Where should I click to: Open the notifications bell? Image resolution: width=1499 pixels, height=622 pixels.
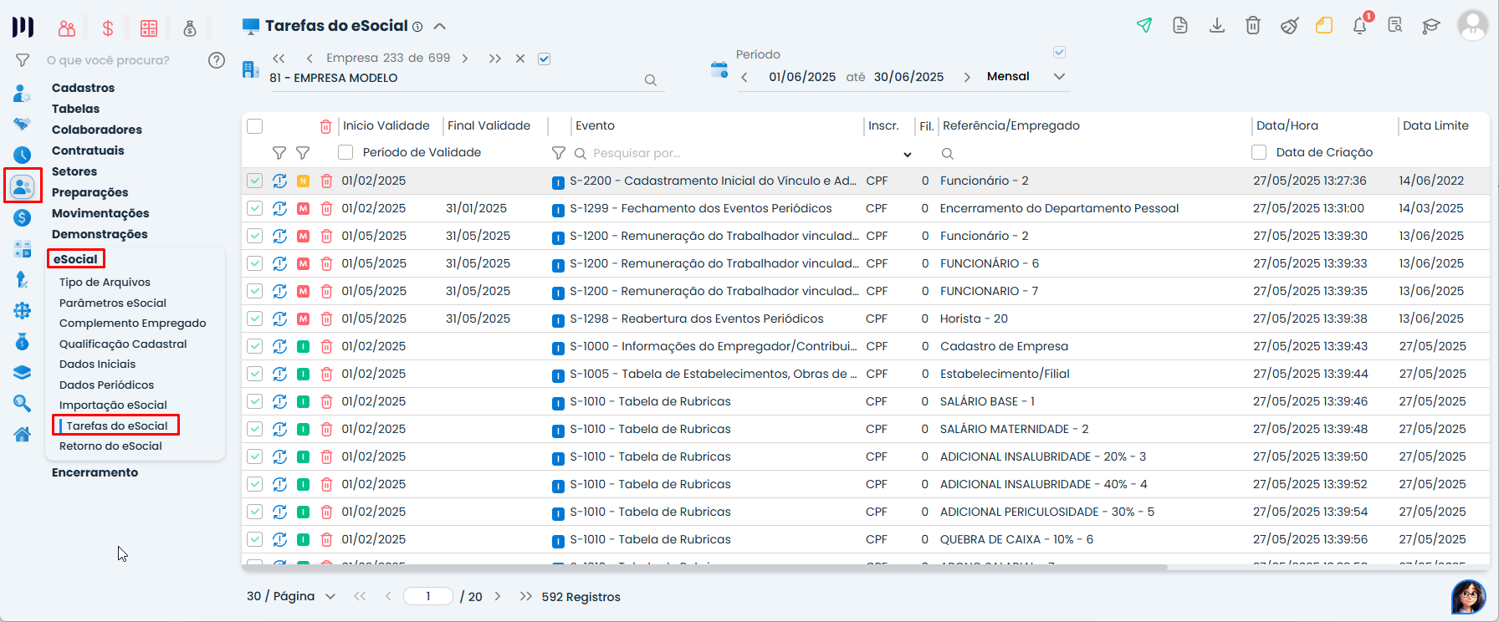click(1360, 25)
